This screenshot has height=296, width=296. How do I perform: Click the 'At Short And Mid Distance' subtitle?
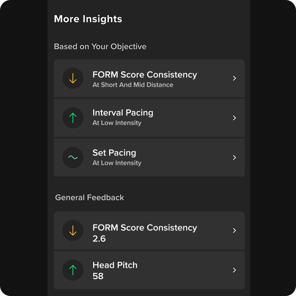133,85
